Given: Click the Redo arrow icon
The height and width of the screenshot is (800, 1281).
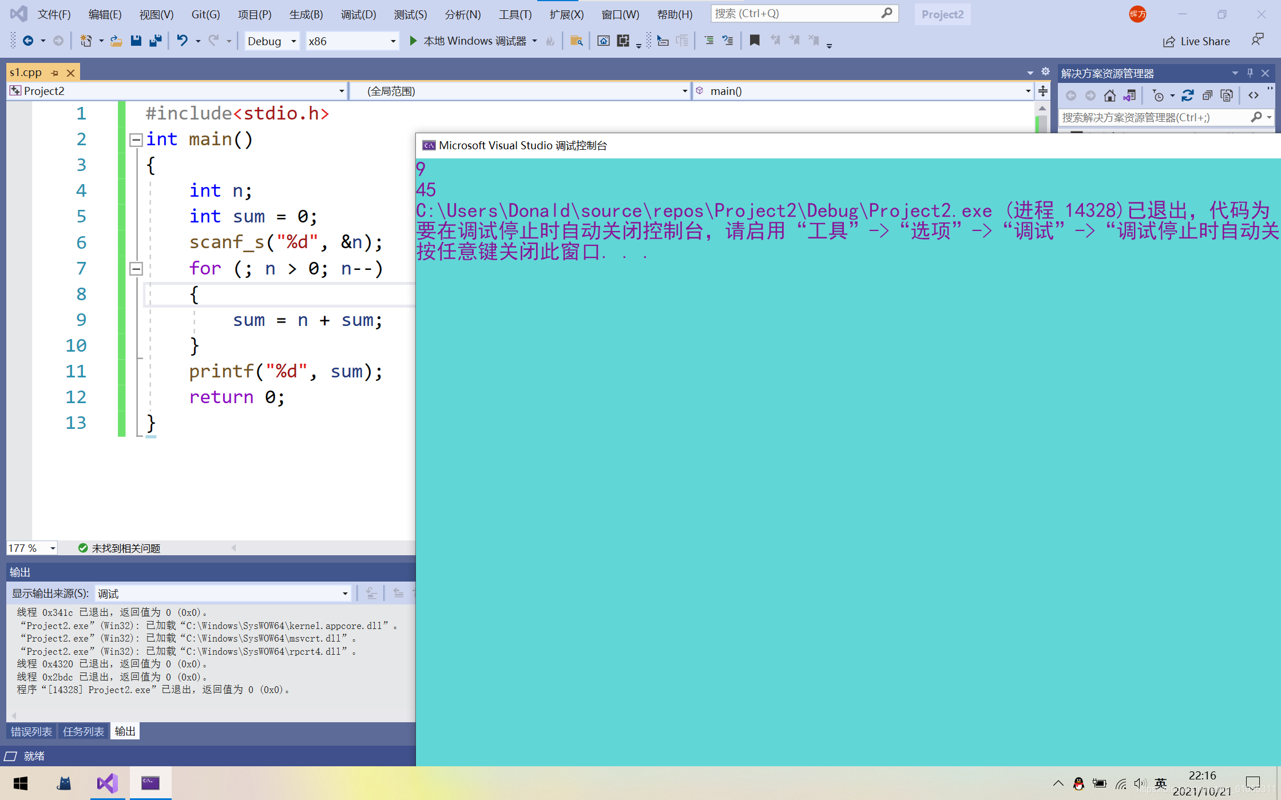Looking at the screenshot, I should point(213,41).
